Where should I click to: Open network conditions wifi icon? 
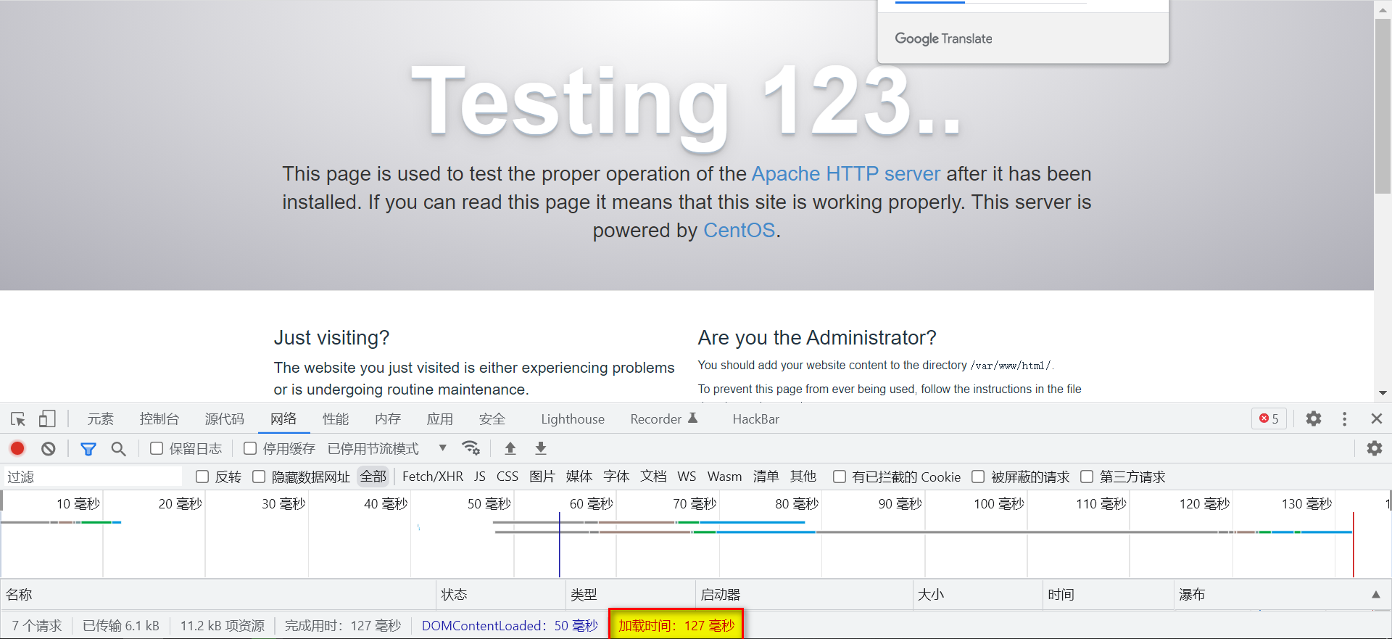(x=471, y=448)
